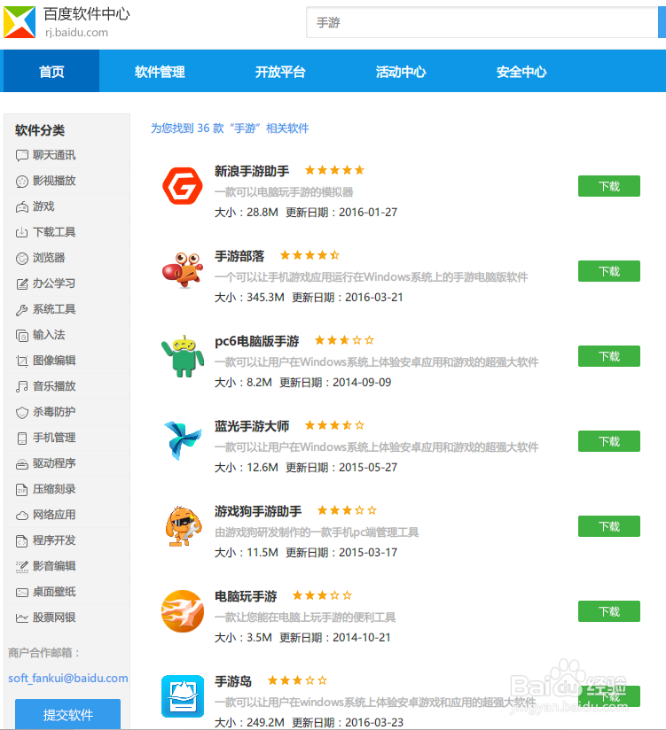Click the 手游部落 crab app icon

182,270
